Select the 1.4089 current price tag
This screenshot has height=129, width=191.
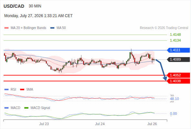[178, 59]
